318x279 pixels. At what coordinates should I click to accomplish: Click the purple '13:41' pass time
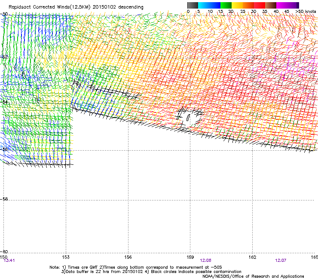tap(9, 261)
